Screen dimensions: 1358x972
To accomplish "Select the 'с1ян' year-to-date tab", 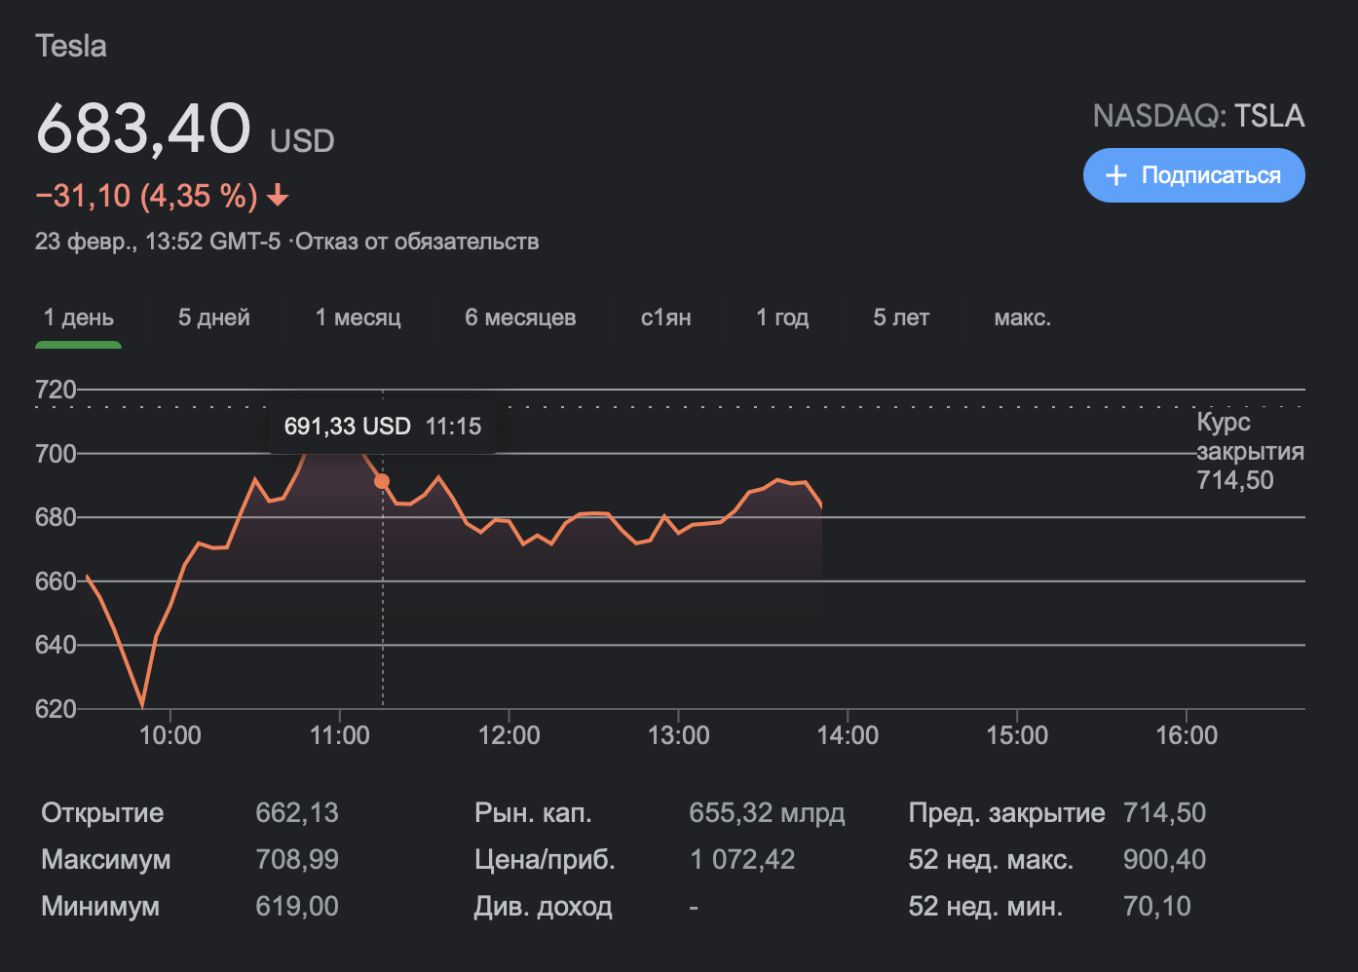I will 665,318.
